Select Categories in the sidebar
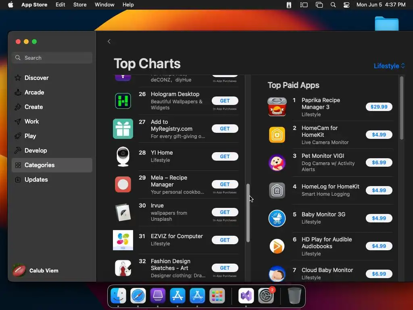The height and width of the screenshot is (310, 413). tap(52, 165)
